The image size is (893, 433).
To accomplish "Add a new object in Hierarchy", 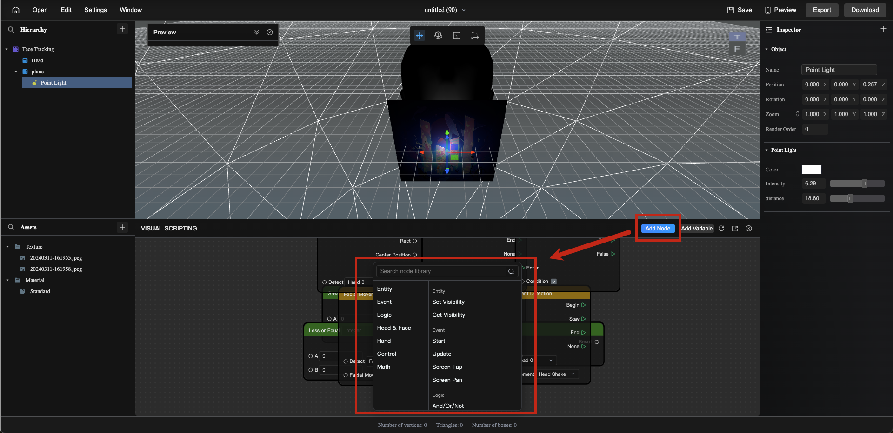I will tap(122, 29).
